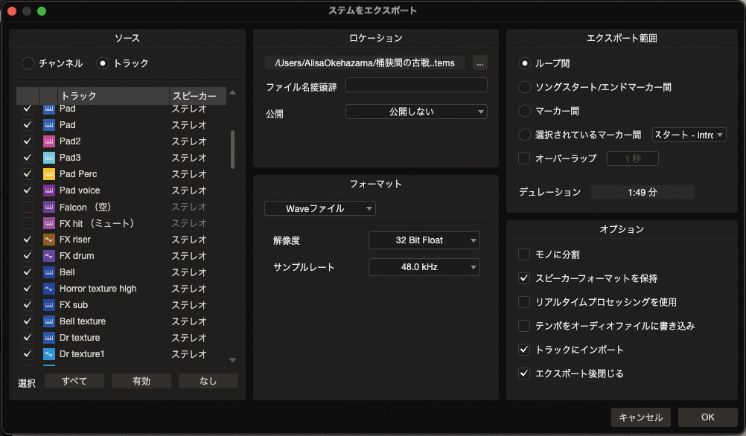Image resolution: width=746 pixels, height=436 pixels.
Task: Click the export location path field
Action: click(x=364, y=62)
